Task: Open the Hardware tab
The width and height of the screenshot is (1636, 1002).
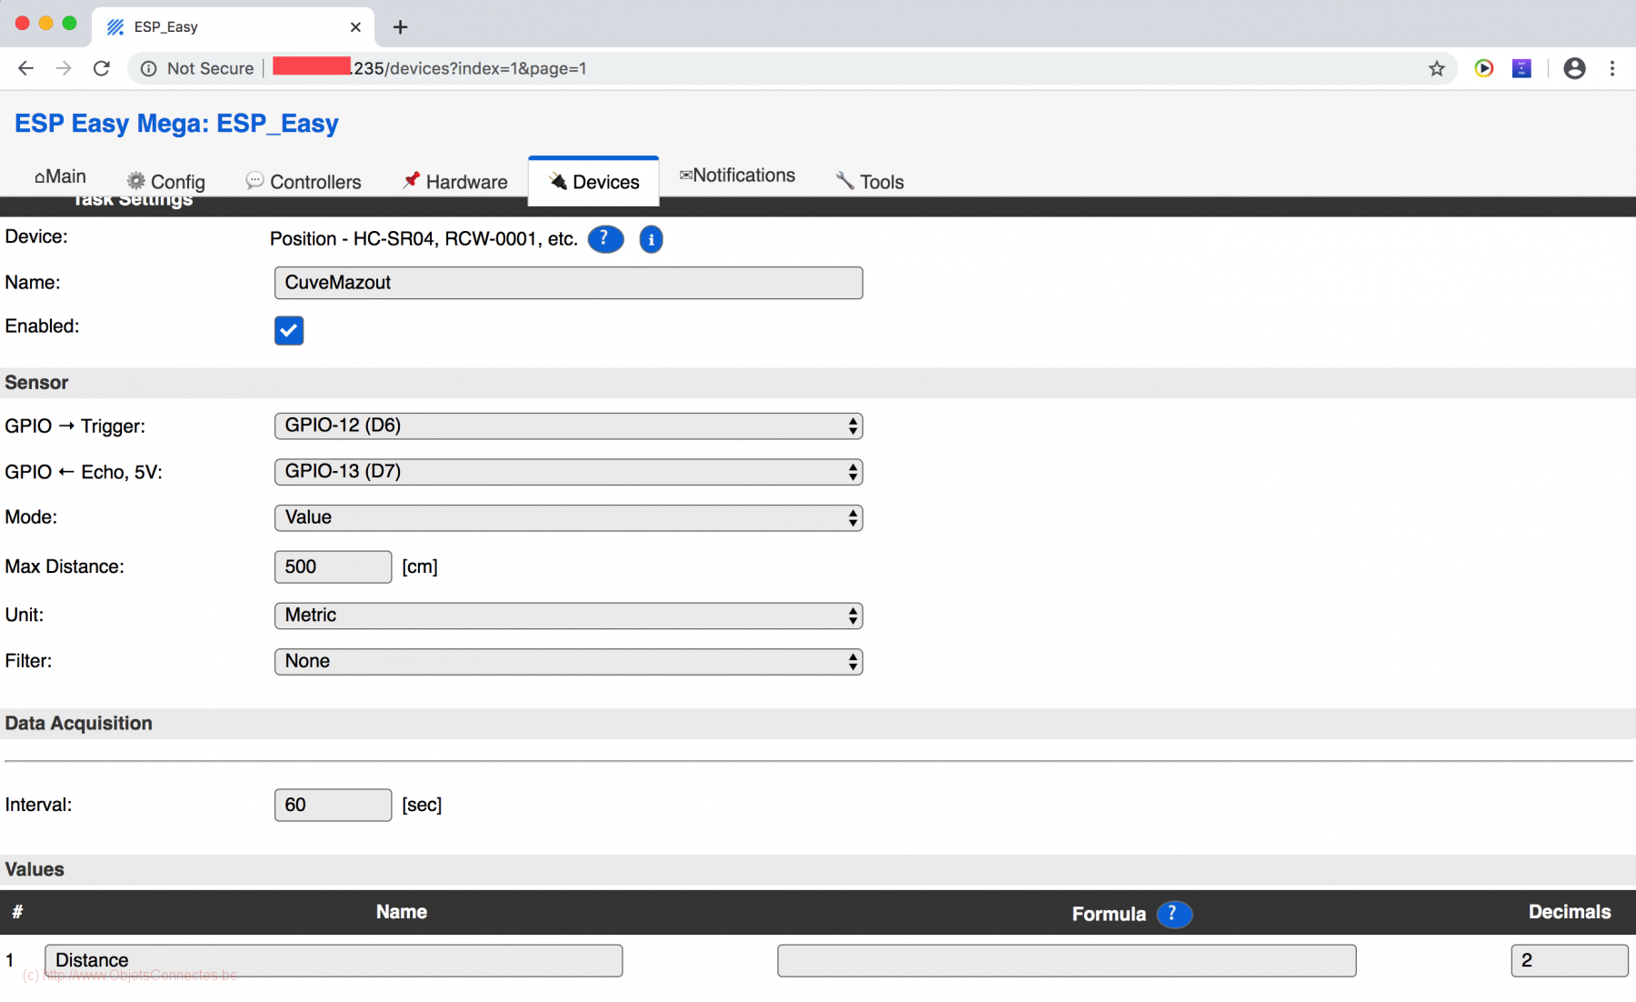Action: click(x=455, y=182)
